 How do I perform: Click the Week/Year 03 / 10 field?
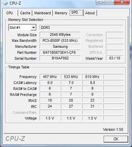click(x=115, y=58)
